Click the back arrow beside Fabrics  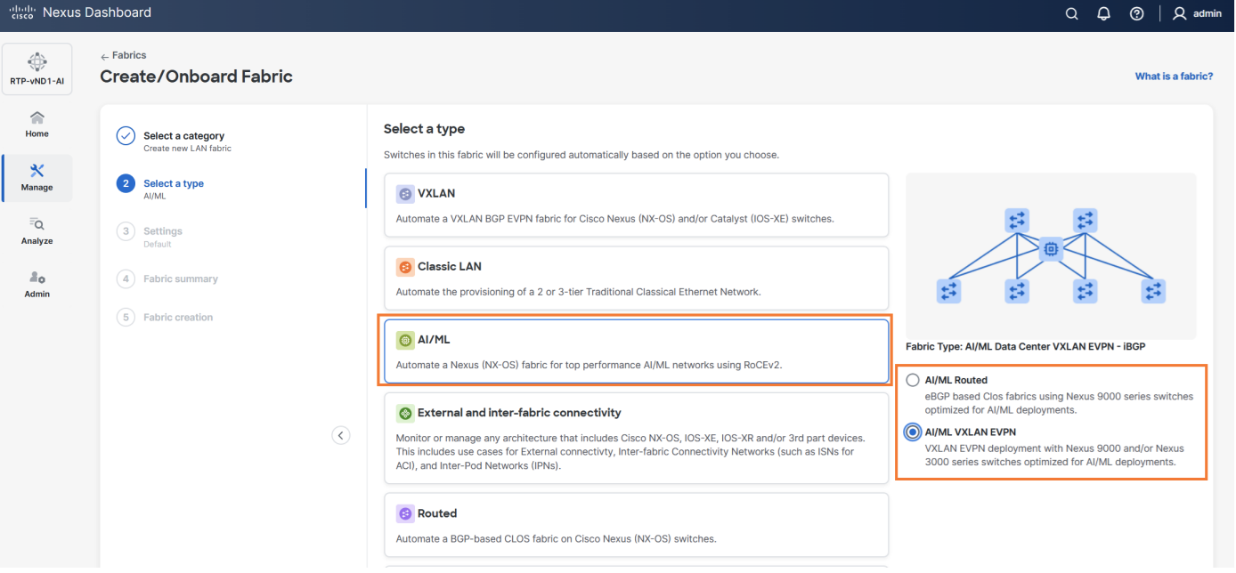point(105,56)
